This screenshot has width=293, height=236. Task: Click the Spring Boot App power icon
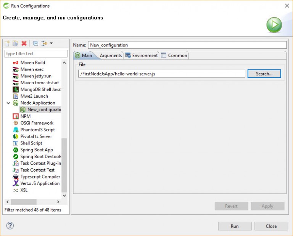(16, 150)
